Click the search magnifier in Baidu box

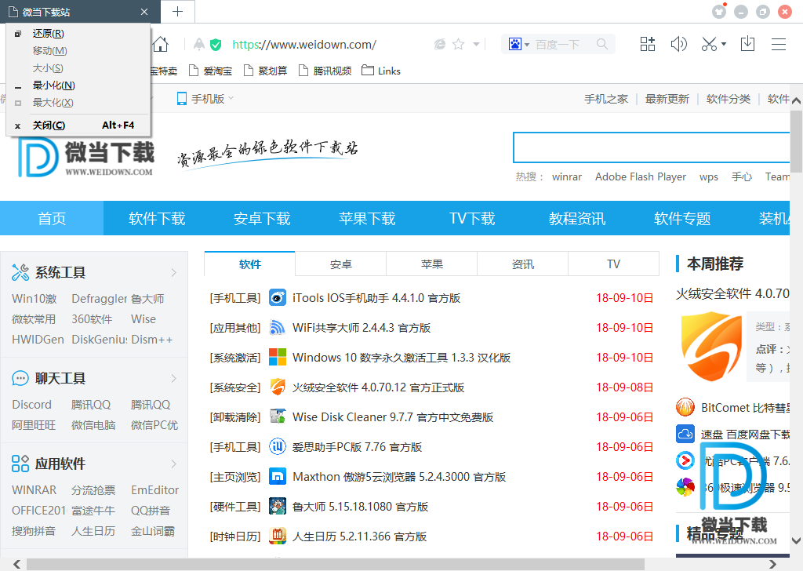(x=602, y=45)
